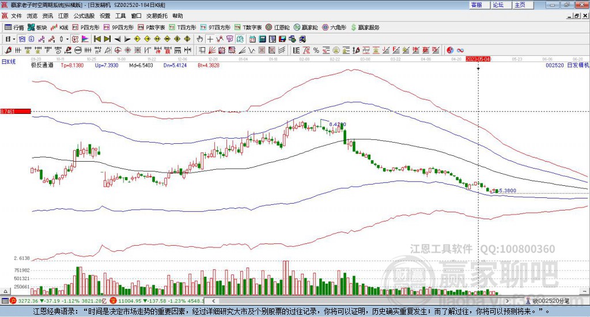Viewport: 590px width, 317px height.
Task: Click the 沪 Shanghai index status icon
Action: [x=14, y=301]
